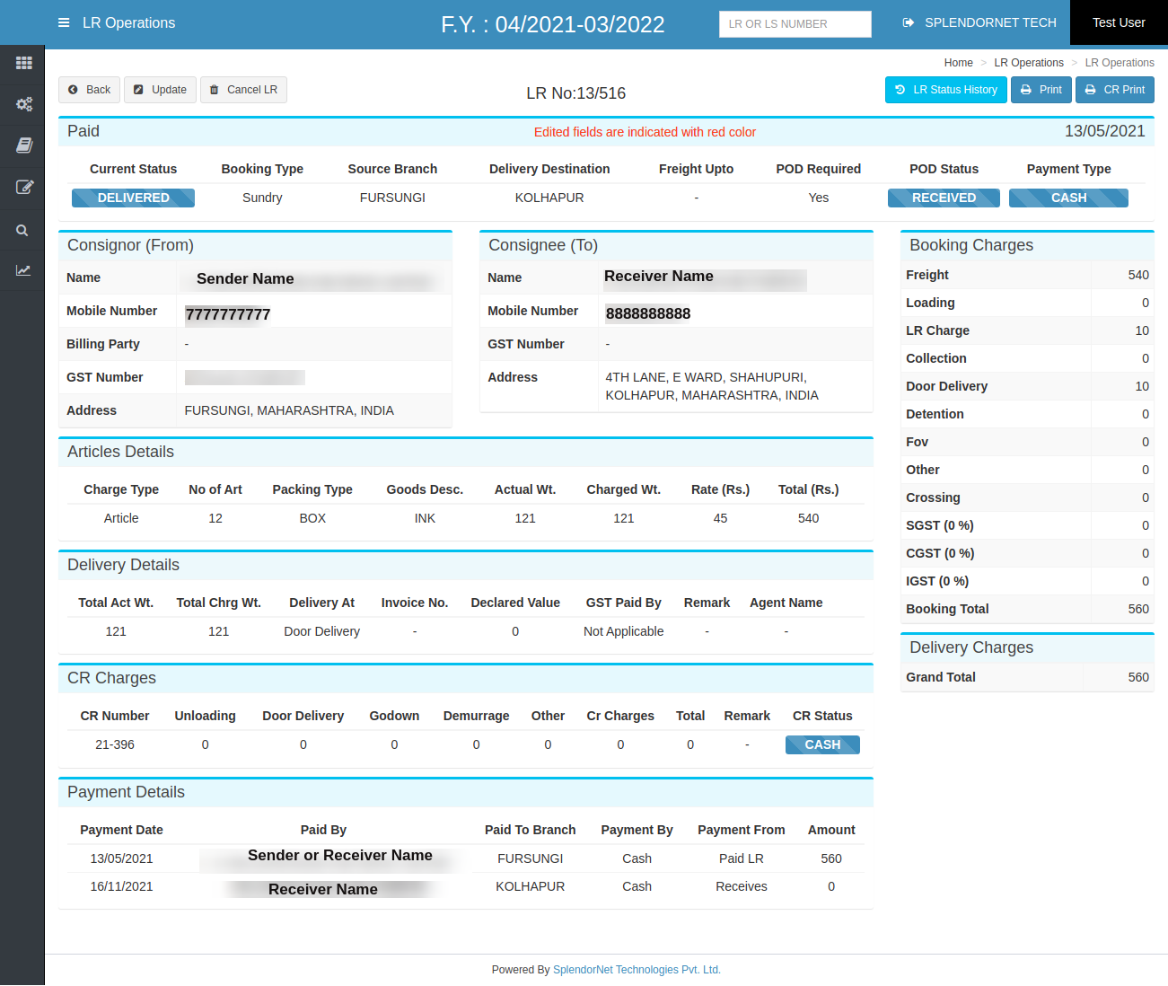The width and height of the screenshot is (1168, 986).
Task: Open SplendorNet Technologies Pvt. Ltd. link
Action: point(637,970)
